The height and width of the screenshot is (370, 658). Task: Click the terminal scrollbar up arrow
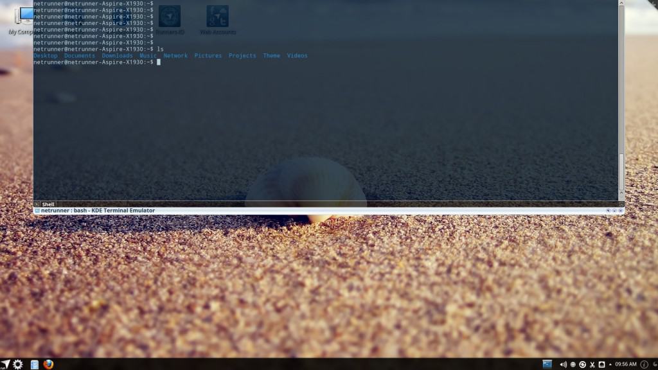[x=621, y=3]
